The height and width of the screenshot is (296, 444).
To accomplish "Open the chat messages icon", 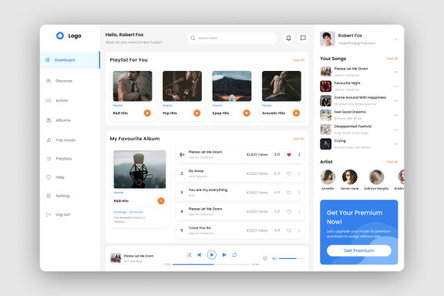I will click(303, 38).
